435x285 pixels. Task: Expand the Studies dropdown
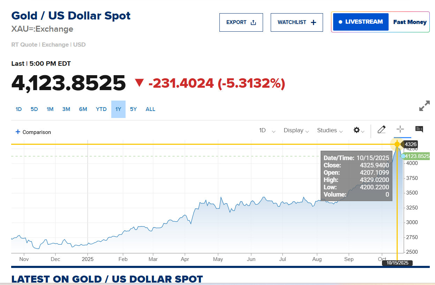(x=330, y=130)
